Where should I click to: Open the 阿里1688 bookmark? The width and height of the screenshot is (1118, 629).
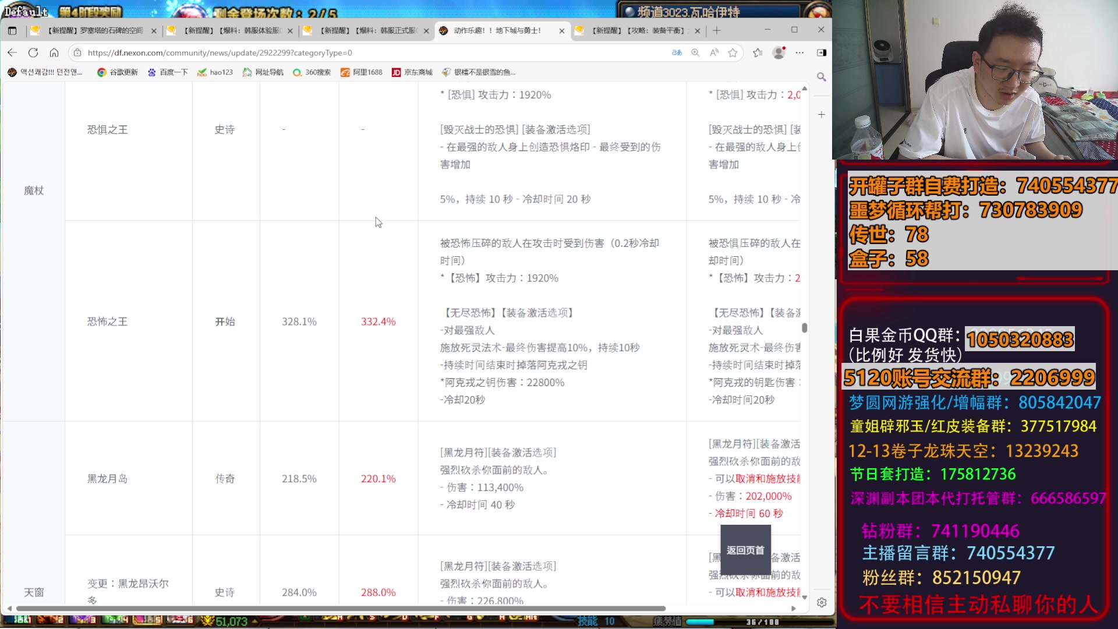pos(362,72)
